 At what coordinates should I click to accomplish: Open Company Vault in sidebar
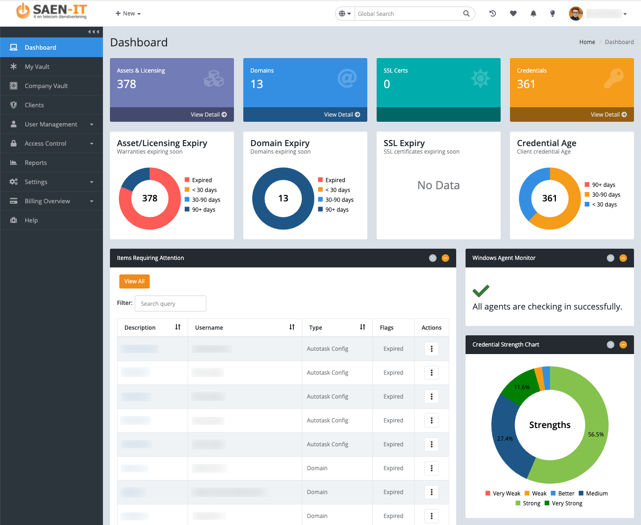tap(46, 86)
